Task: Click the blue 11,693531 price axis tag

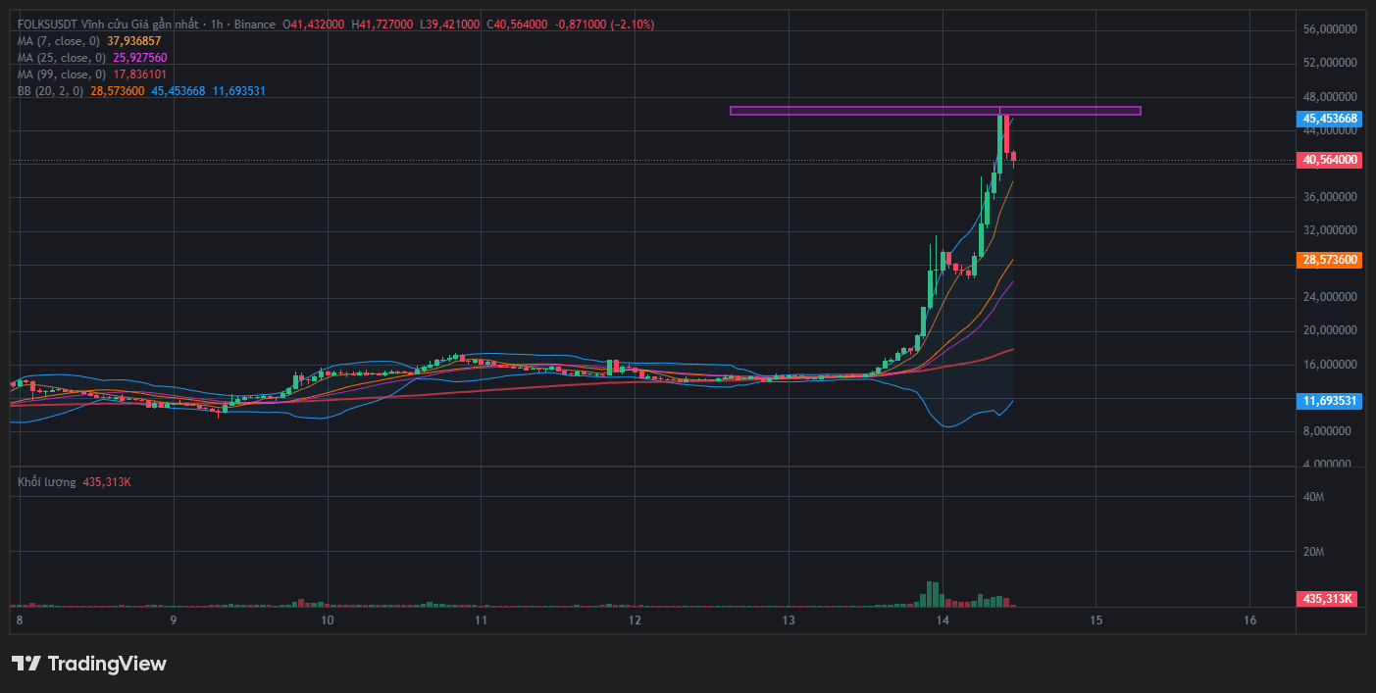Action: tap(1330, 401)
